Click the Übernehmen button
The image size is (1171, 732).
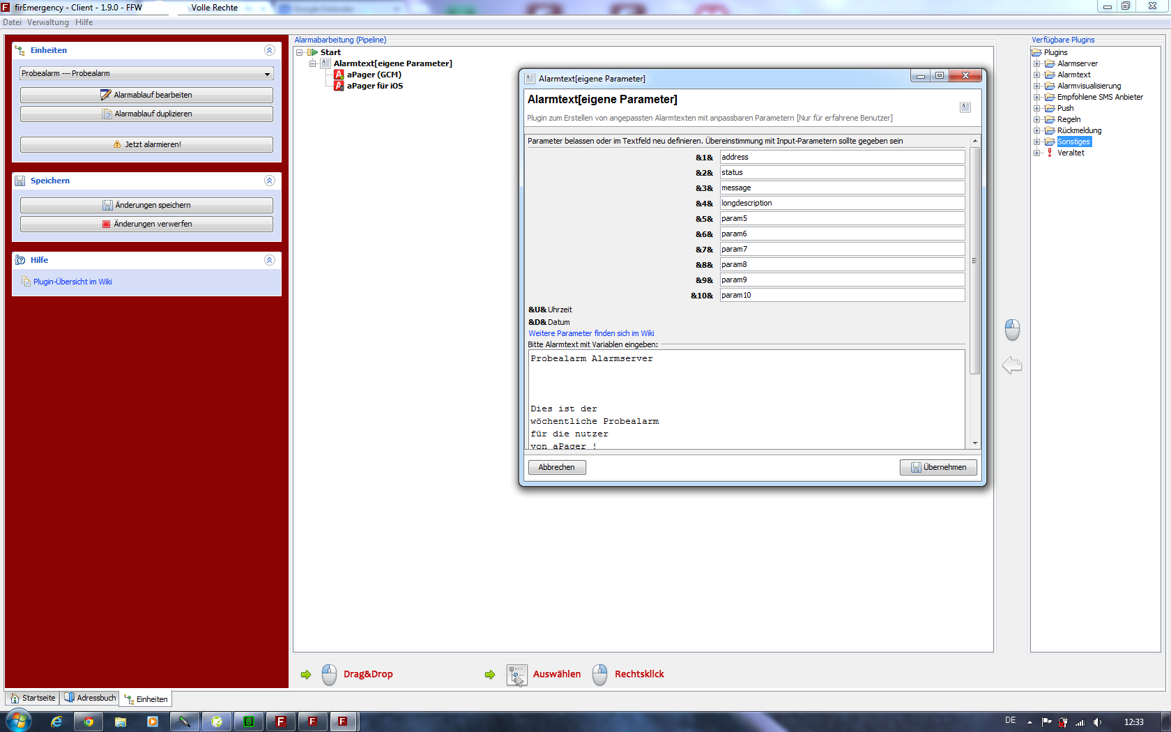coord(938,467)
